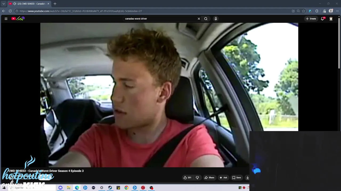Open browser profile avatar
The image size is (341, 191).
point(331,11)
